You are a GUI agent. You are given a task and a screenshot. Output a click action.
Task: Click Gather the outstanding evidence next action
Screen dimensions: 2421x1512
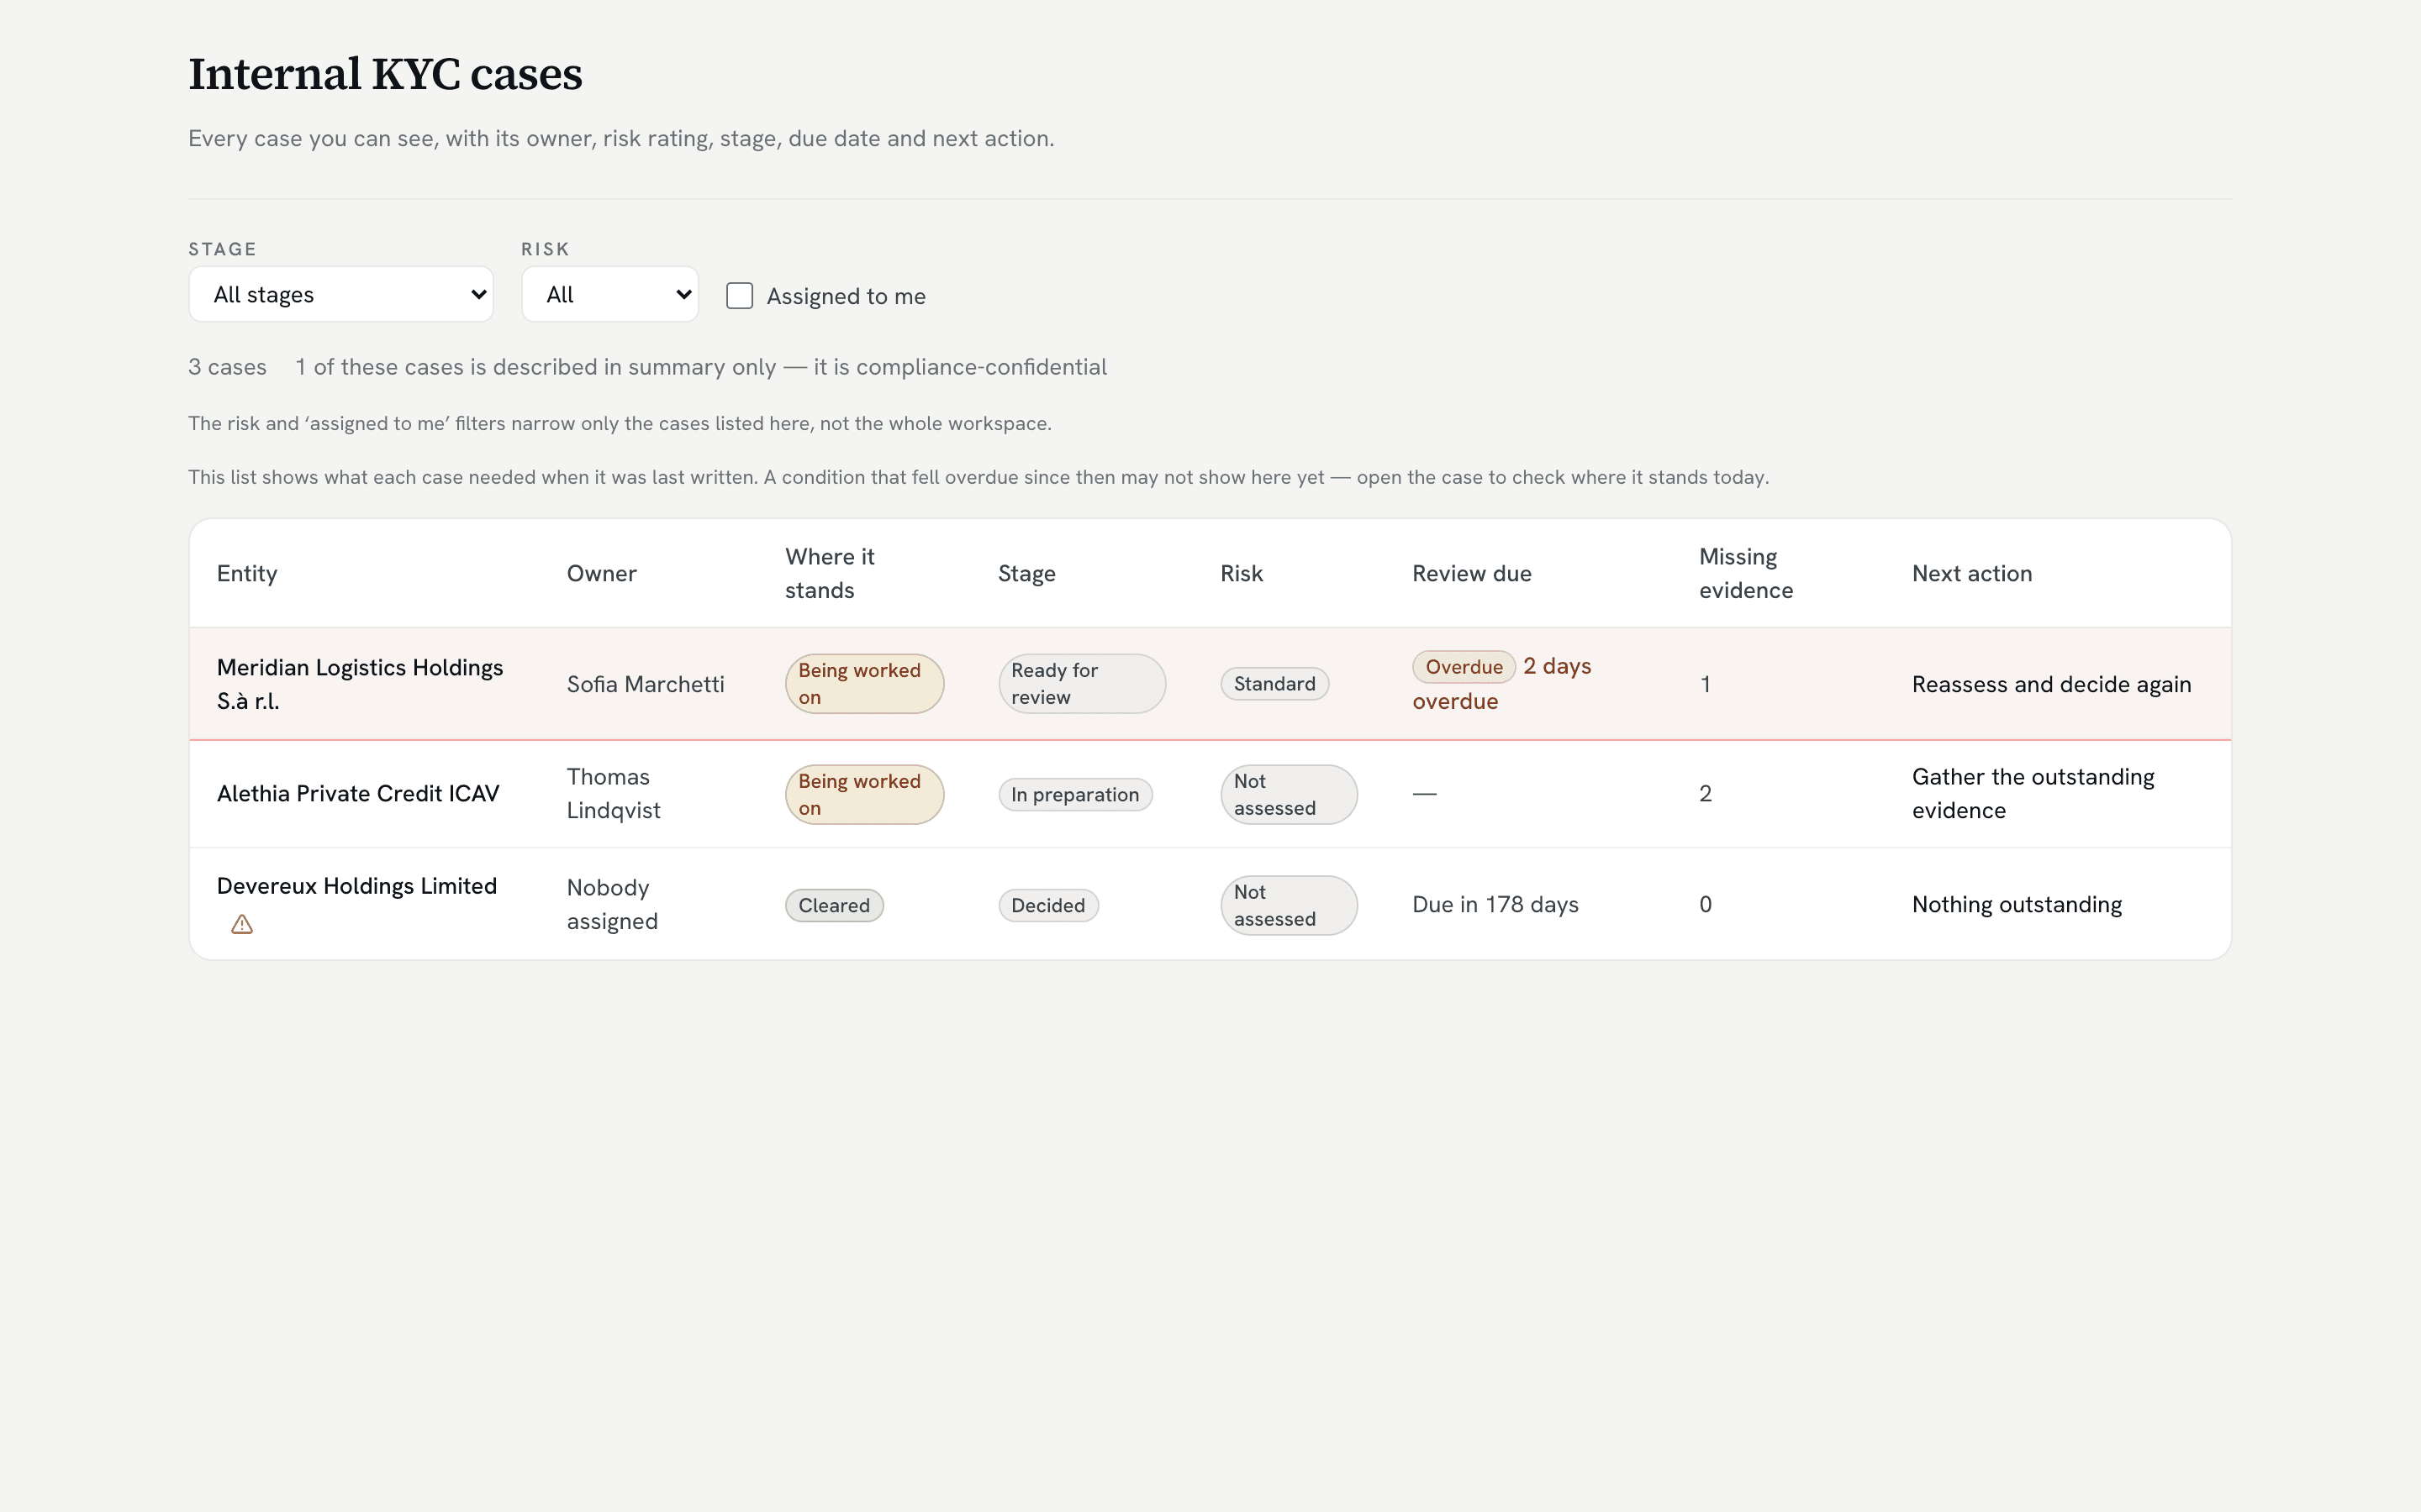coord(2033,793)
